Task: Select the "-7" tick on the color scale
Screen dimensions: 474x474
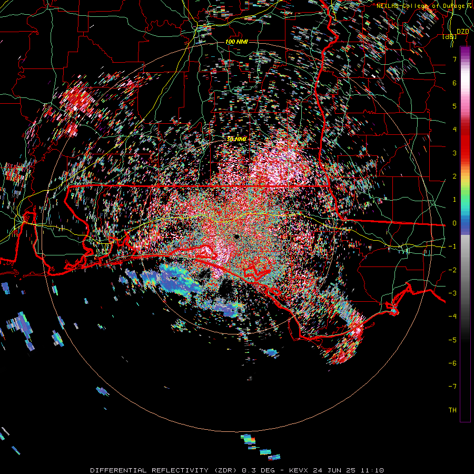Action: [x=452, y=387]
